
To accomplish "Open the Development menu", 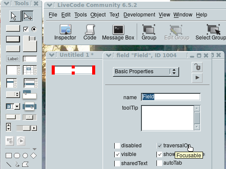I will [139, 15].
